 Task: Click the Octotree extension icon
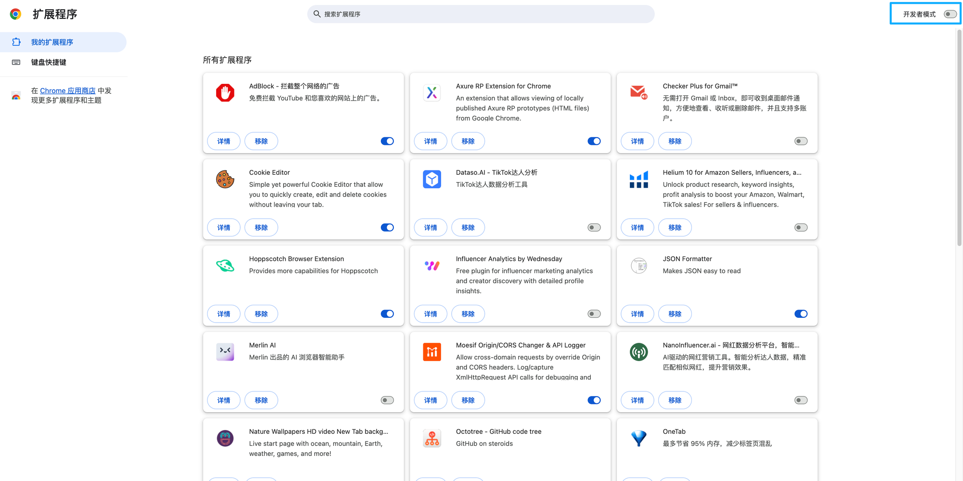coord(432,438)
